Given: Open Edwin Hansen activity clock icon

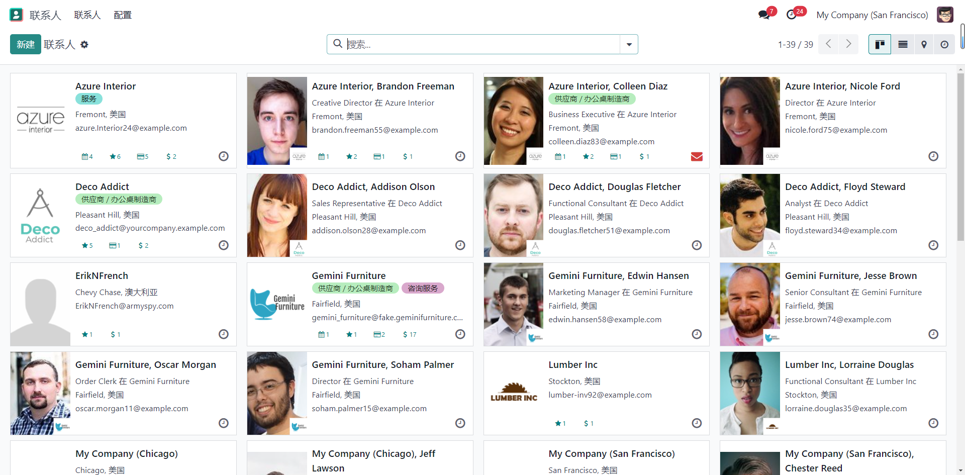Looking at the screenshot, I should point(697,334).
